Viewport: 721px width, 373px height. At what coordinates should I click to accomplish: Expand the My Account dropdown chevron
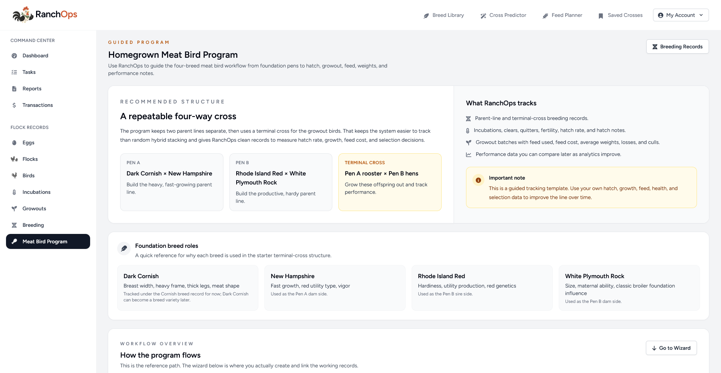pyautogui.click(x=701, y=15)
